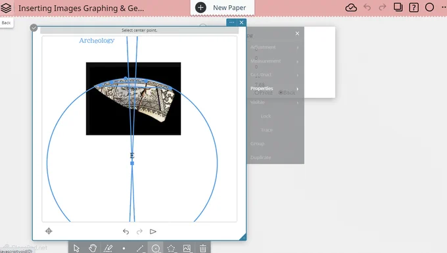
Task: Click the Select center point hint bar
Action: (139, 30)
